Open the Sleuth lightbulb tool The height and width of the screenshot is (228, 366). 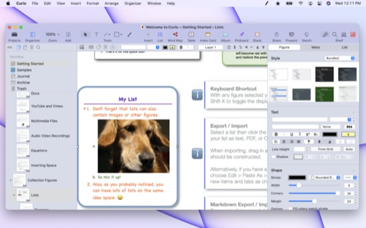tap(307, 35)
